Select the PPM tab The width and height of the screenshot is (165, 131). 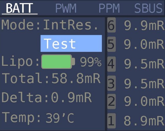[x=109, y=8]
